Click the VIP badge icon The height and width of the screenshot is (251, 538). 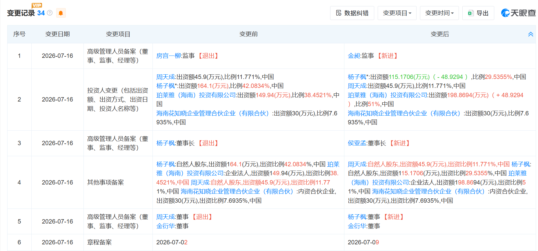pyautogui.click(x=37, y=5)
